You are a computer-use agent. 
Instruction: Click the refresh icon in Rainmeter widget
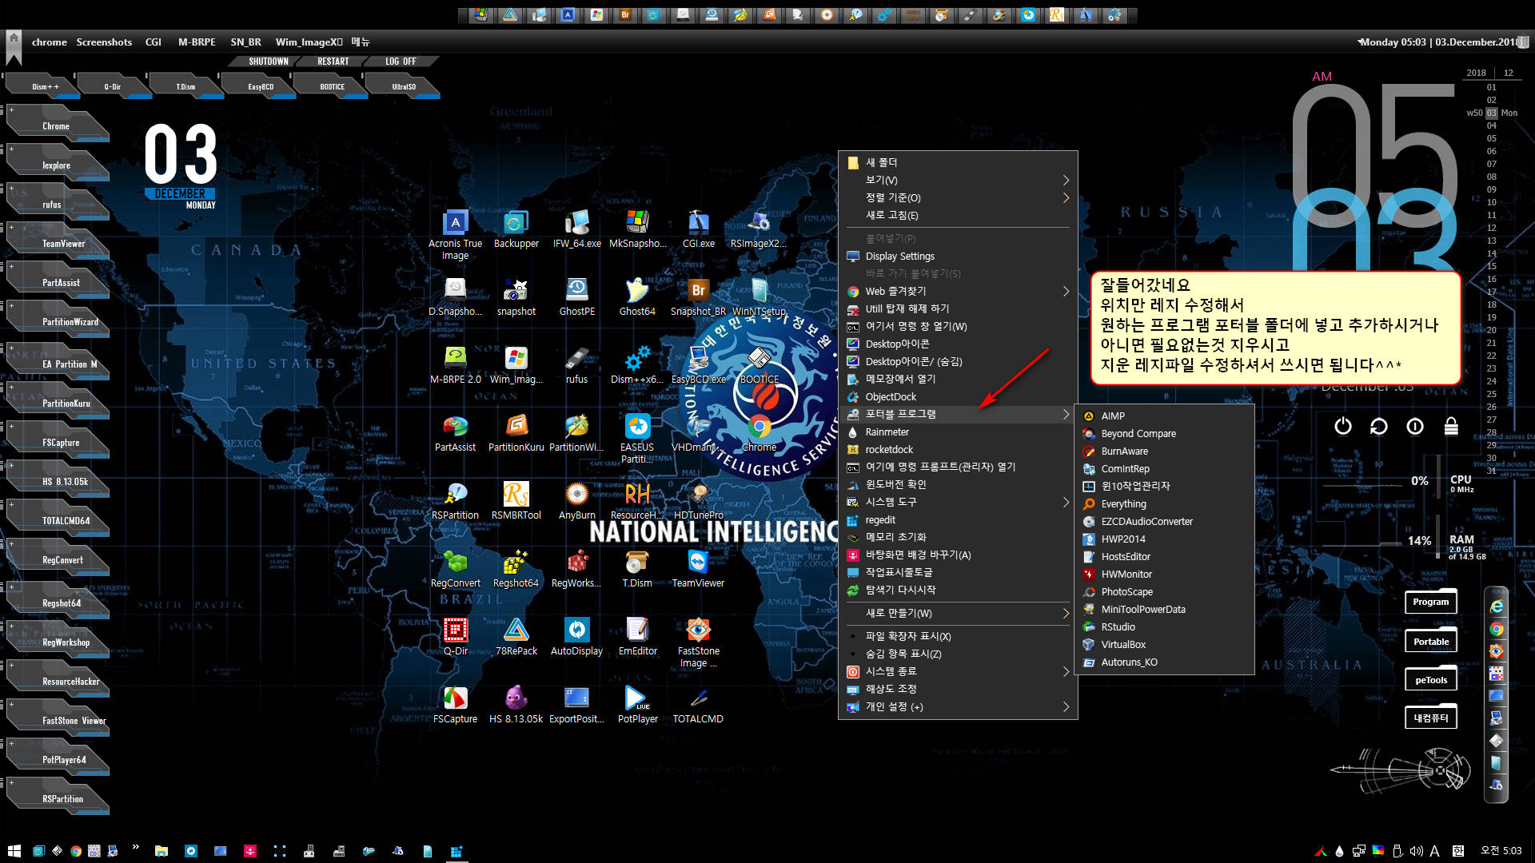coord(1379,426)
